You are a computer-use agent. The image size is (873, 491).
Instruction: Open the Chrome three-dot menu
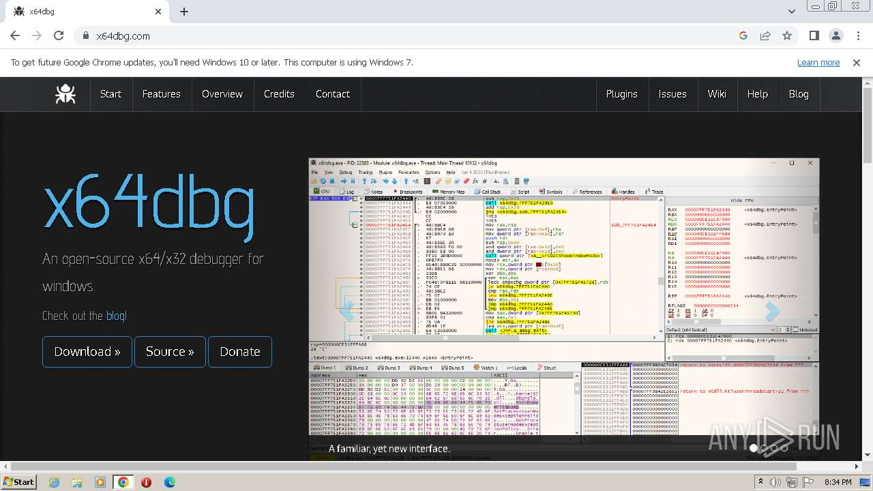pyautogui.click(x=858, y=36)
